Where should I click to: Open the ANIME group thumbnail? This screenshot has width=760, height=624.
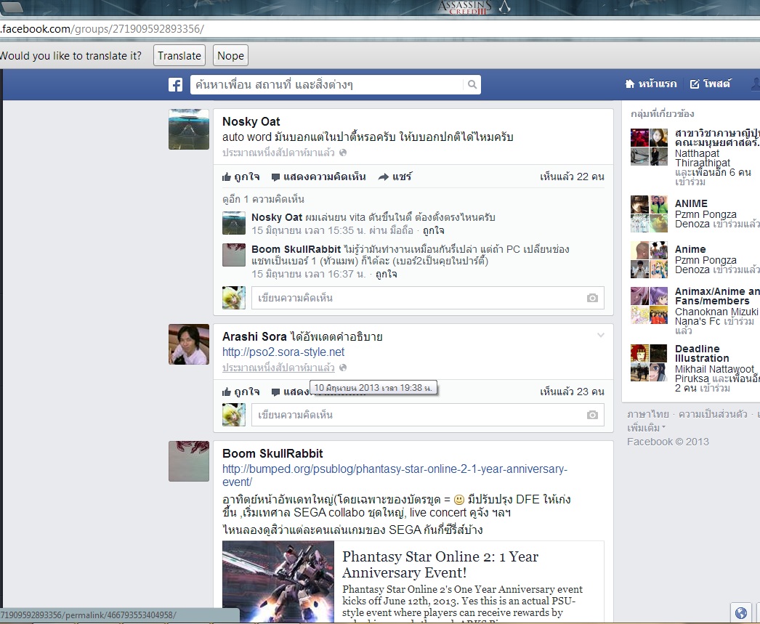(649, 214)
